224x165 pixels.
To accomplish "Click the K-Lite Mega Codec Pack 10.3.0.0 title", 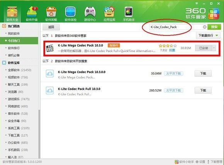I will (82, 72).
